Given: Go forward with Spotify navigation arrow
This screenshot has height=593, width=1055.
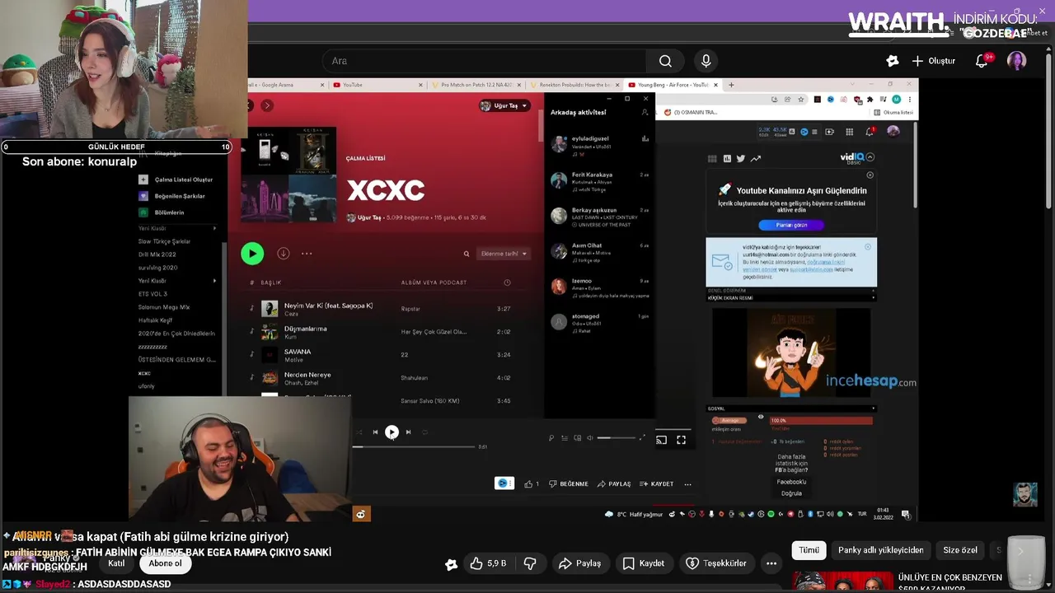Looking at the screenshot, I should click(x=267, y=105).
